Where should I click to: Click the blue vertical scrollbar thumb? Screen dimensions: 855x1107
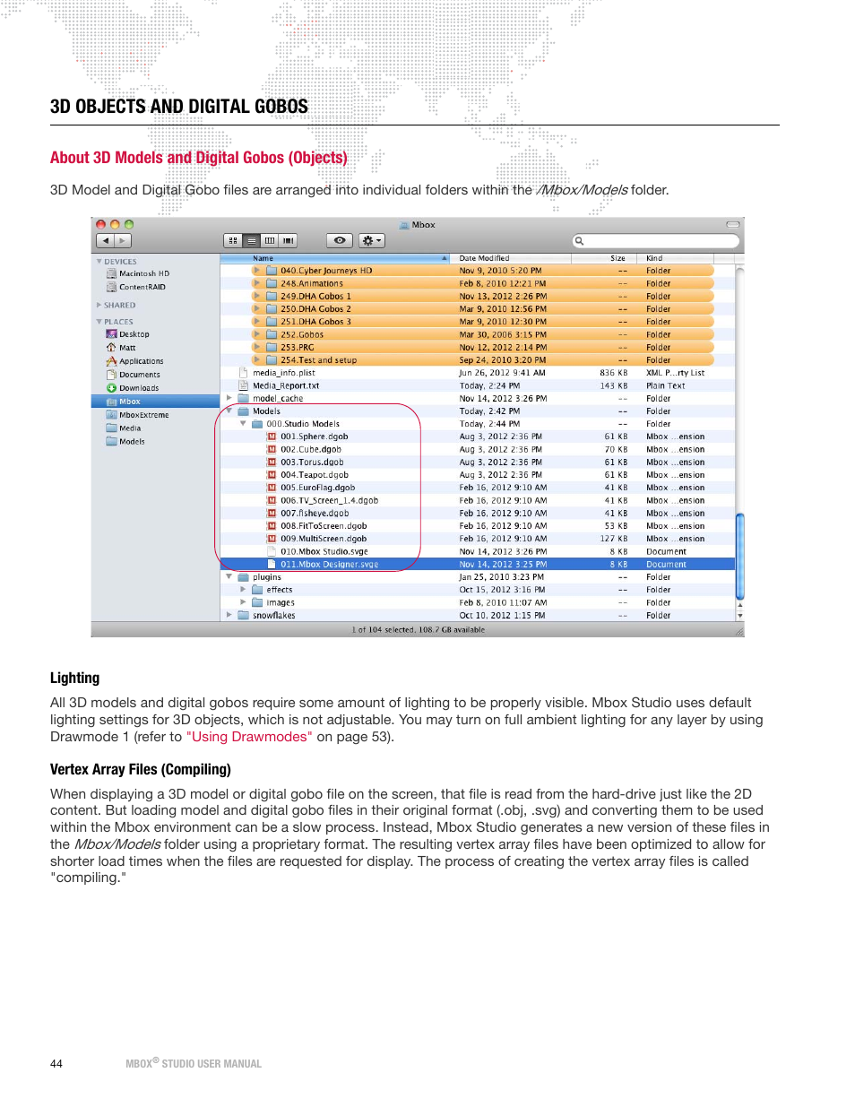[739, 556]
